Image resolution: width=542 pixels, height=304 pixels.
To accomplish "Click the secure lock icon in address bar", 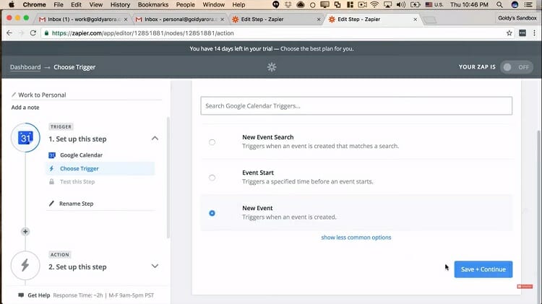I will (46, 33).
